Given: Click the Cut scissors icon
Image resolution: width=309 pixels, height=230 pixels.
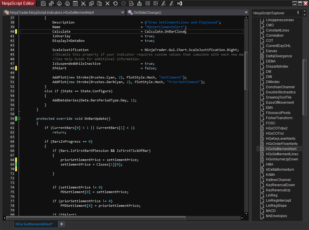Looking at the screenshot, I should [x=83, y=4].
